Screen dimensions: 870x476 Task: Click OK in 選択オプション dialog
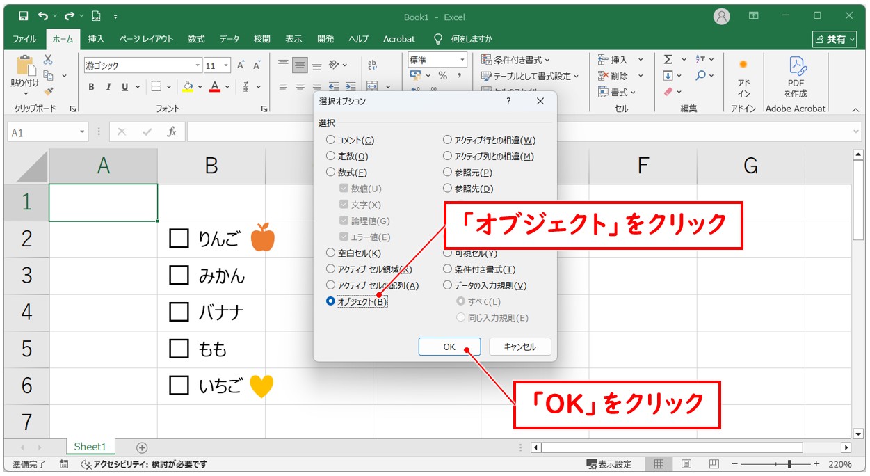pyautogui.click(x=449, y=347)
